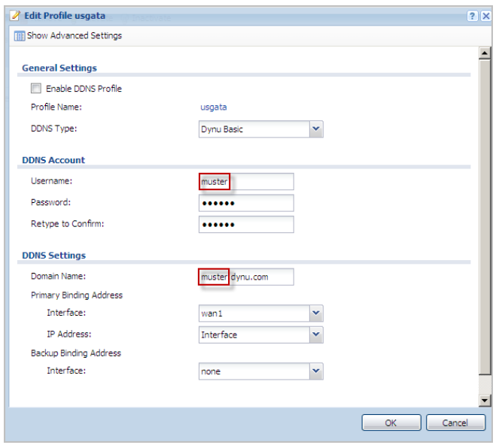
Task: Click the scrollbar up arrow
Action: pyautogui.click(x=485, y=53)
